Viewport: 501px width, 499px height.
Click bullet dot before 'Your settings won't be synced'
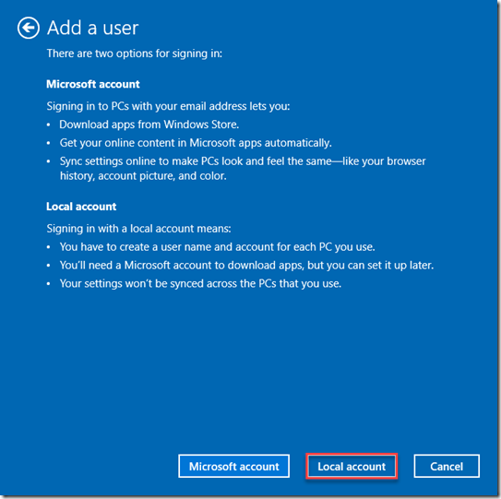[x=49, y=284]
